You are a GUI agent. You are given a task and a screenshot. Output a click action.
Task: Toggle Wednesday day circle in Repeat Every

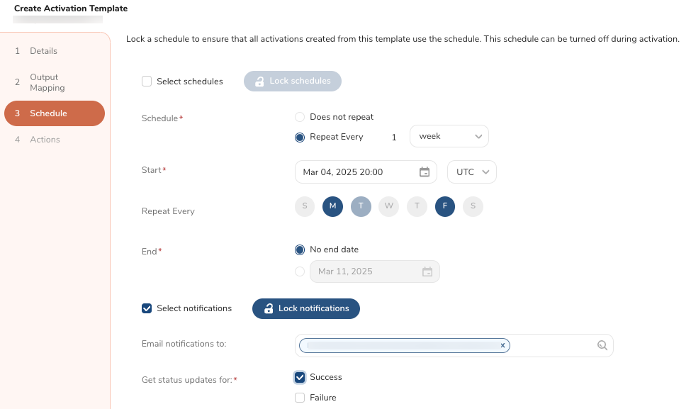(x=389, y=206)
